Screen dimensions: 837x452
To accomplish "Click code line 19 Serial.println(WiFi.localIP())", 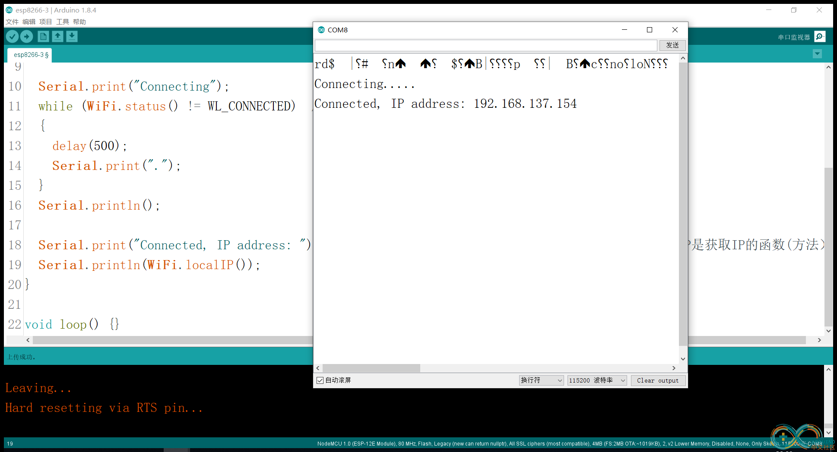I will [x=149, y=265].
